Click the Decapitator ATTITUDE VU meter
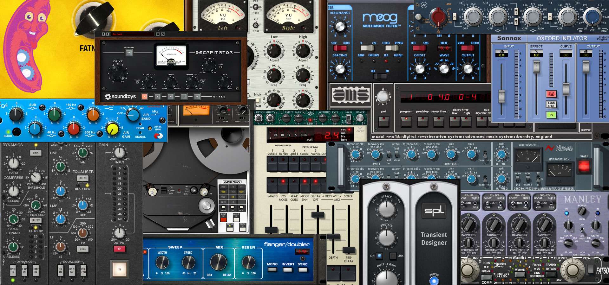The height and width of the screenshot is (285, 609). (x=171, y=57)
